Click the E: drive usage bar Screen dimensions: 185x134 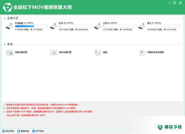(120, 26)
